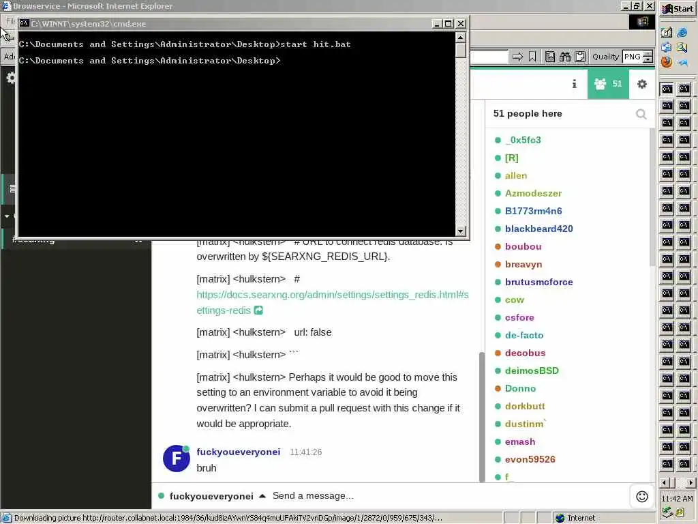
Task: Select user cow in people list
Action: tap(514, 300)
